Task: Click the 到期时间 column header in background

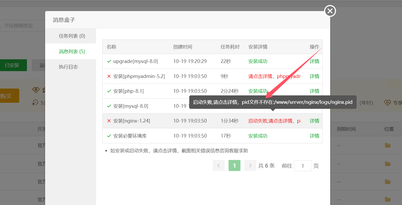Action: pyautogui.click(x=346, y=129)
